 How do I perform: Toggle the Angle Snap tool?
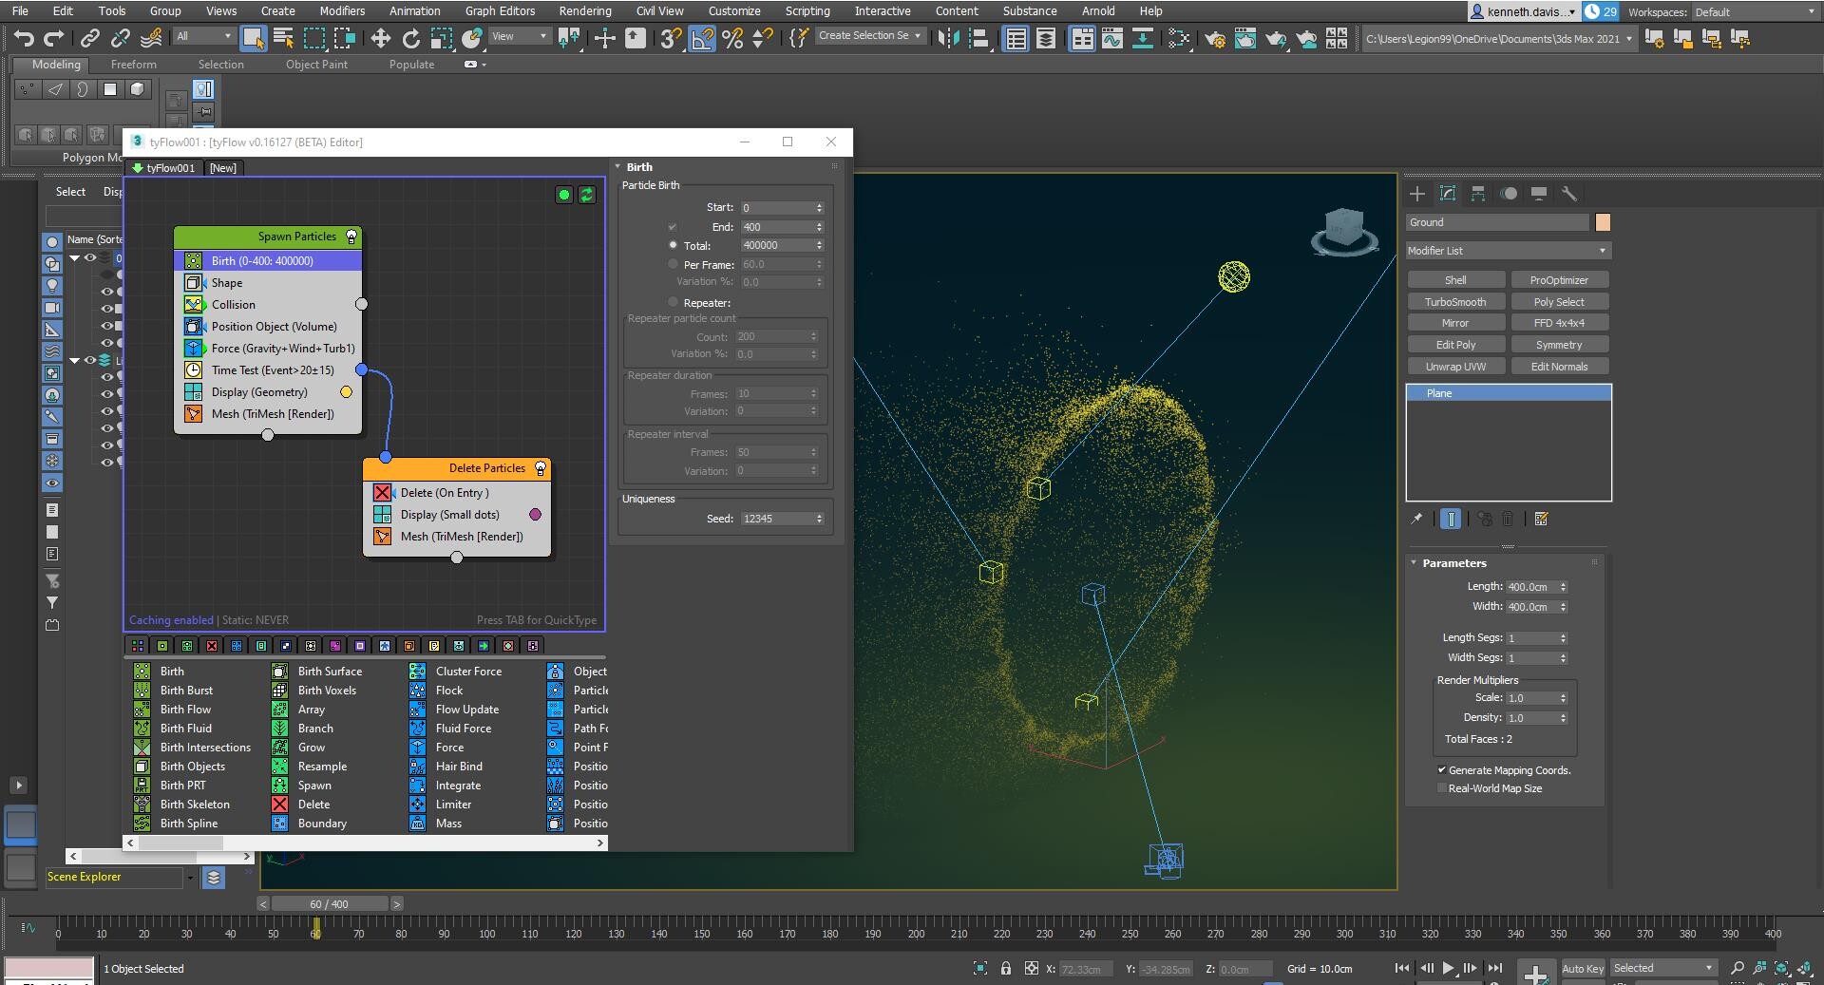702,38
